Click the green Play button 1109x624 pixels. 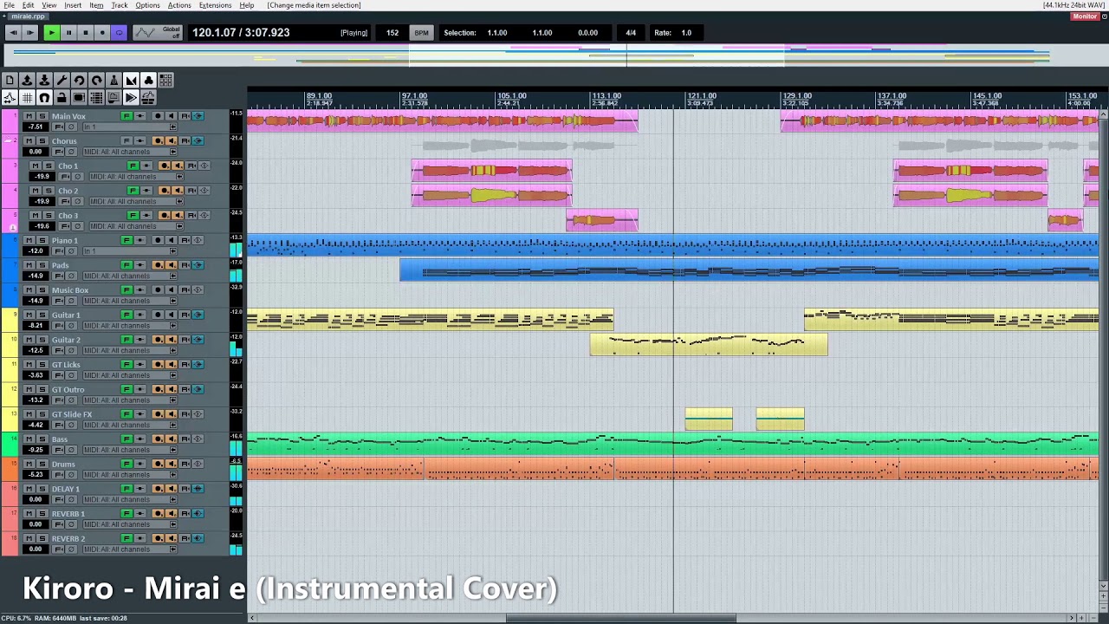coord(51,33)
